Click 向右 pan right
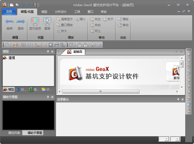The height and width of the screenshot is (144, 194). click(x=95, y=25)
